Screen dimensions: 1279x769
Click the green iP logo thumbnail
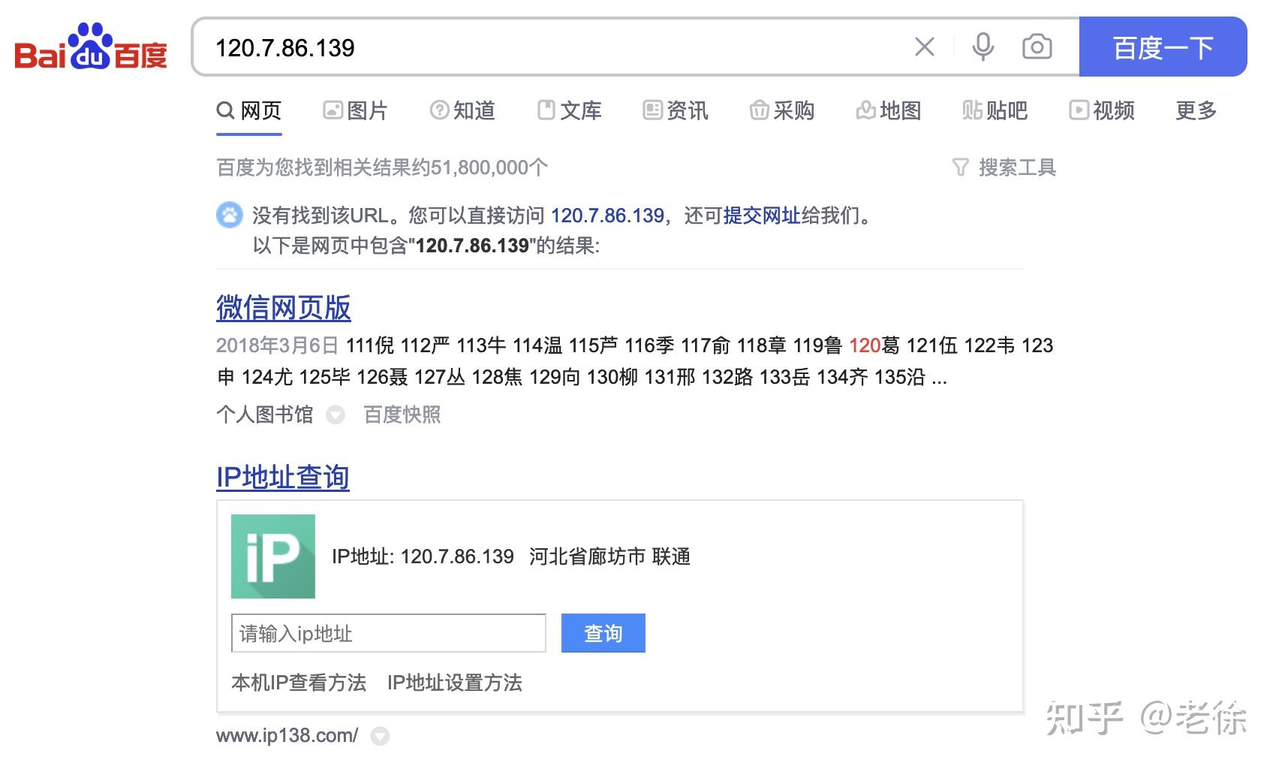click(x=273, y=556)
